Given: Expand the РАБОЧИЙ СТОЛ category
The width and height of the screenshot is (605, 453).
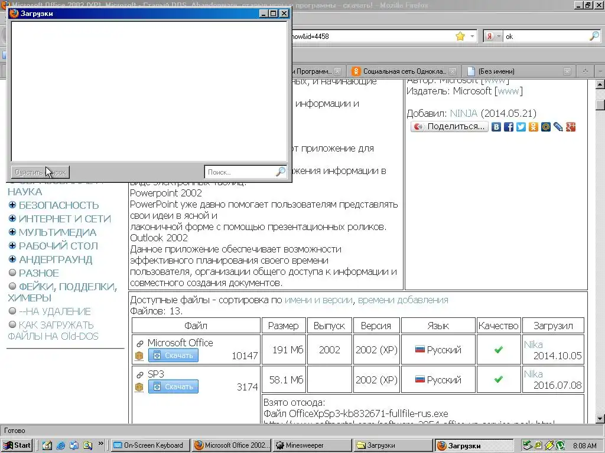Looking at the screenshot, I should [x=12, y=245].
